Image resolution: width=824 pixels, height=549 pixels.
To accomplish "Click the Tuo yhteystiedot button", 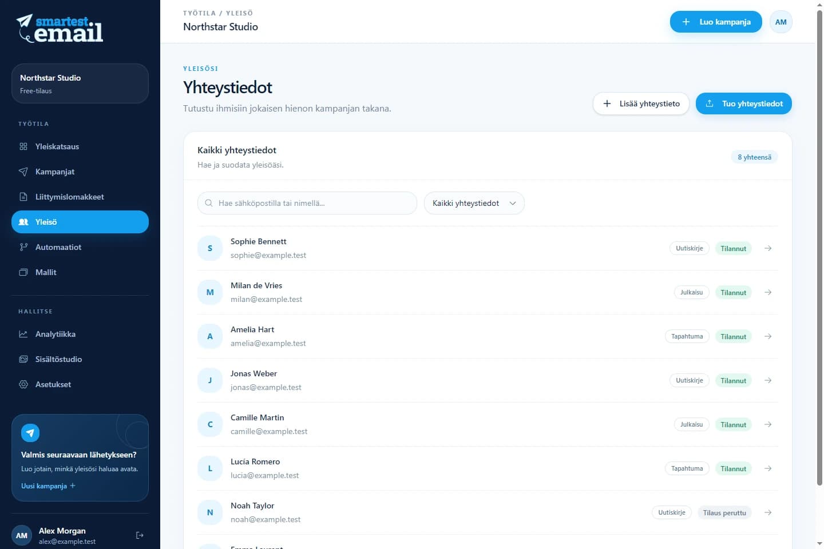I will 743,104.
